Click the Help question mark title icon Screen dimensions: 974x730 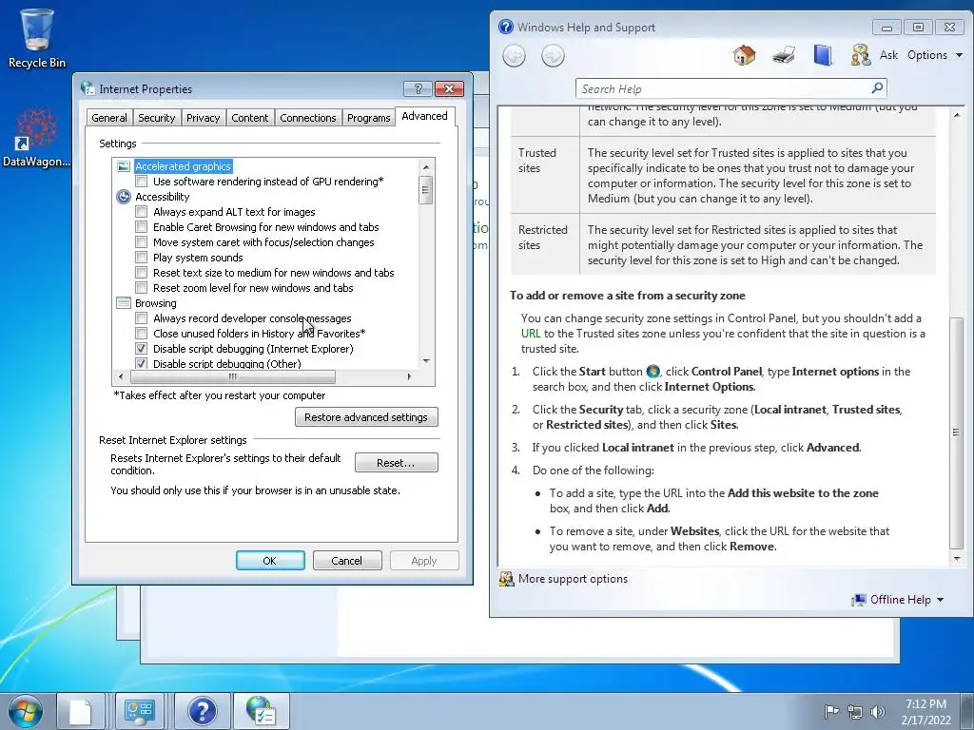[x=506, y=27]
